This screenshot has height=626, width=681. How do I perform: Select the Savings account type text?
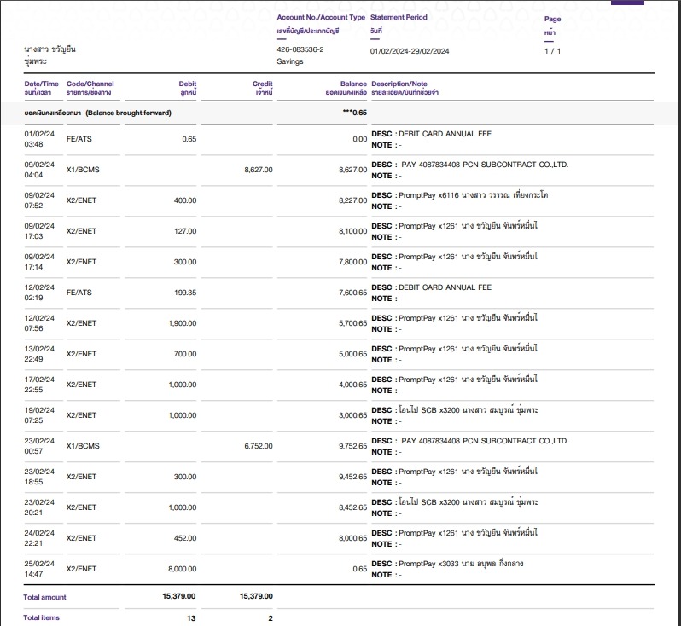point(291,61)
